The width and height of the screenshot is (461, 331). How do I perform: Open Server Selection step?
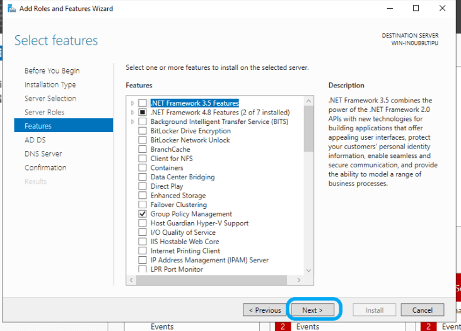point(50,98)
